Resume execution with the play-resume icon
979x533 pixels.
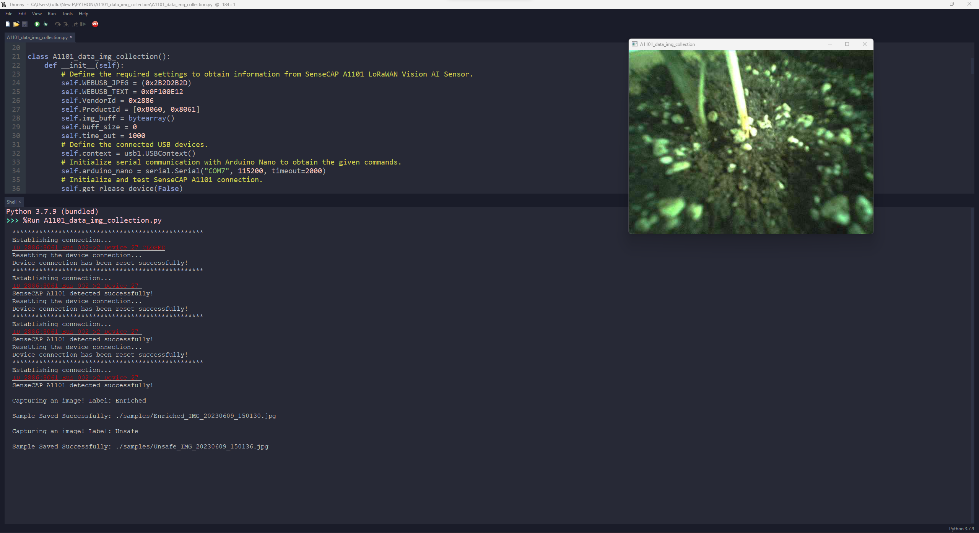click(83, 24)
